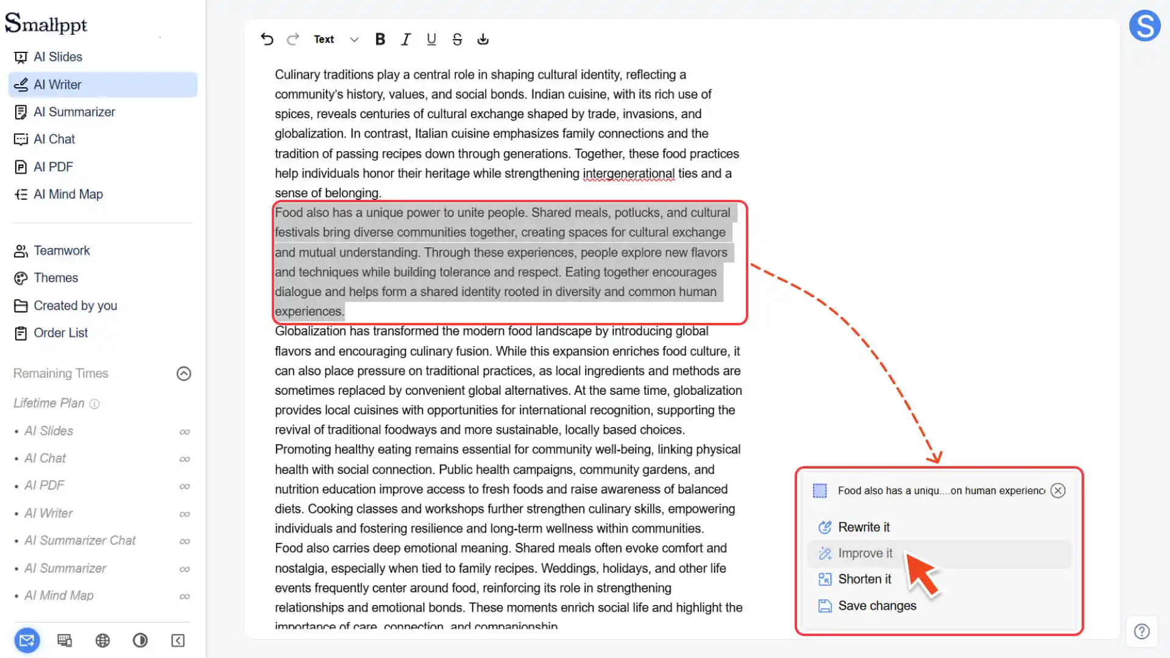Open the help question mark icon
This screenshot has width=1170, height=658.
[1142, 632]
